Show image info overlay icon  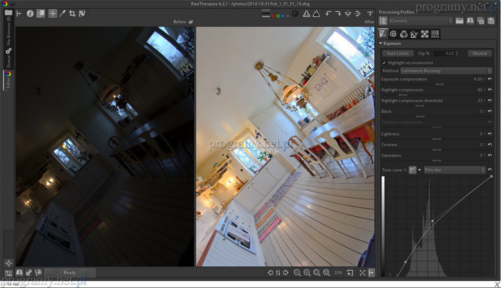(30, 13)
